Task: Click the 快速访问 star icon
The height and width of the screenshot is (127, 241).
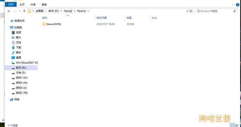Action: click(12, 21)
